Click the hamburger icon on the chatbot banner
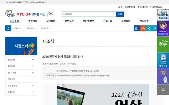 click(161, 22)
